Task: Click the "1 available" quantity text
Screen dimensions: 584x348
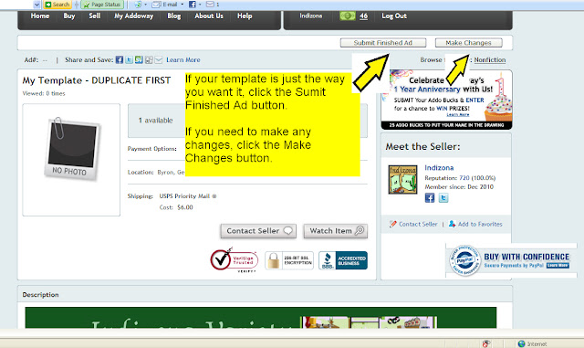Action: coord(156,121)
